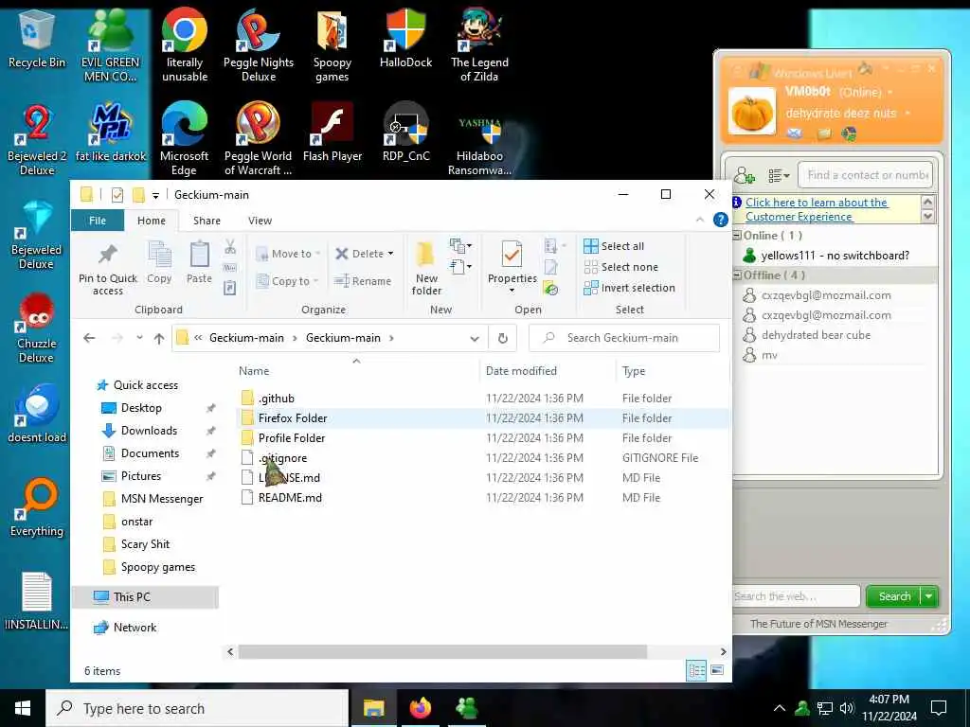Open the Spoopy games desktop folder
The image size is (970, 727).
coord(332,45)
